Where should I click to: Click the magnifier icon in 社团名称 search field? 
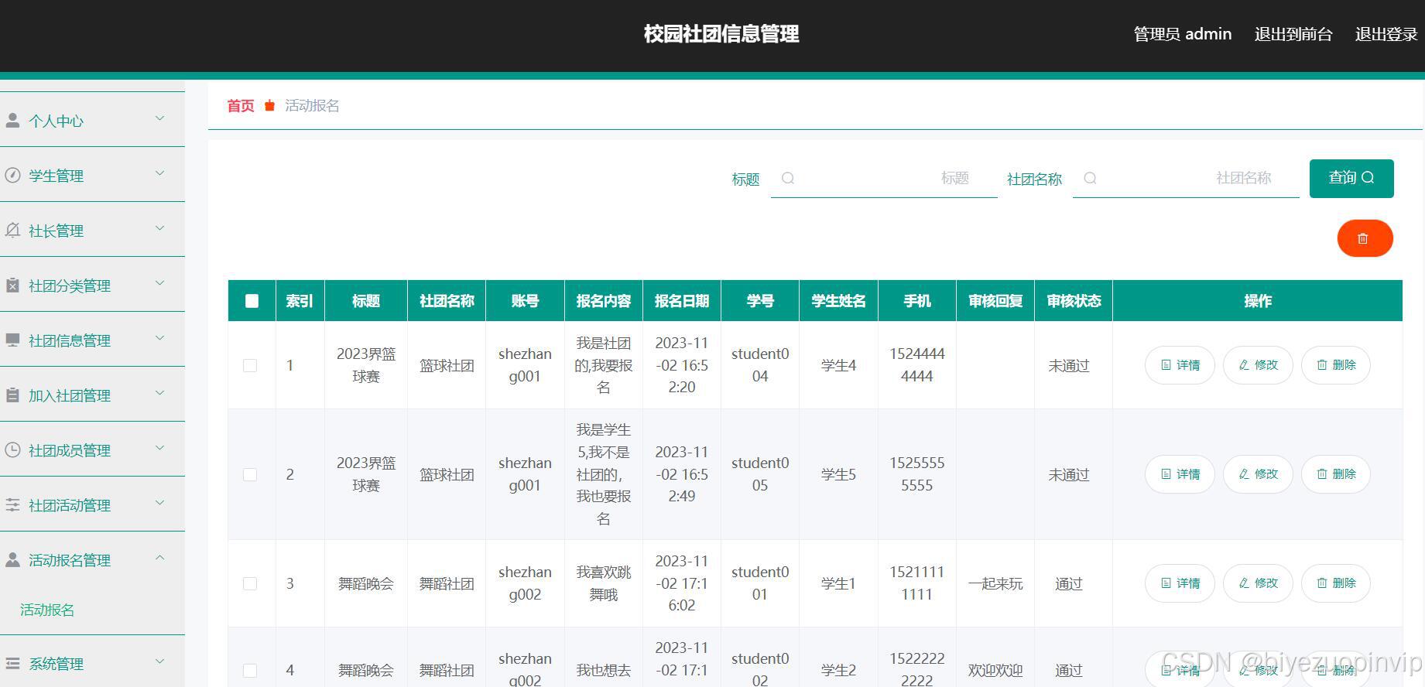pos(1090,178)
